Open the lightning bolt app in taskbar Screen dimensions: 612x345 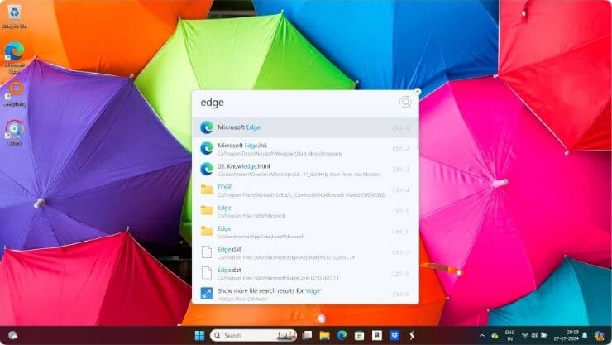pos(412,335)
